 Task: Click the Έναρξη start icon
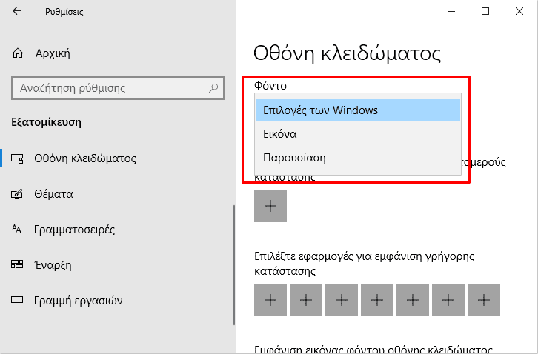tap(18, 265)
